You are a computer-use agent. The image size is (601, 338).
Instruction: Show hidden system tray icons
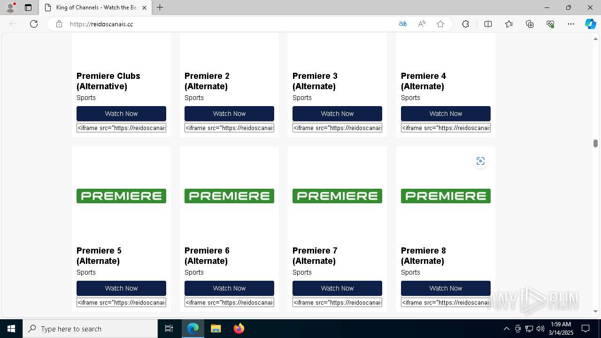tap(506, 329)
